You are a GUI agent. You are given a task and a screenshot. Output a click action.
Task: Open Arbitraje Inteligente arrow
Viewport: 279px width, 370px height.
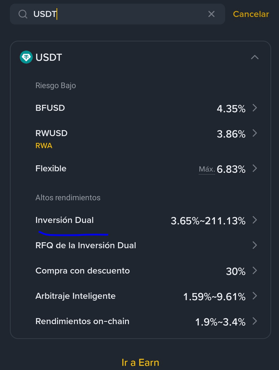[255, 296]
